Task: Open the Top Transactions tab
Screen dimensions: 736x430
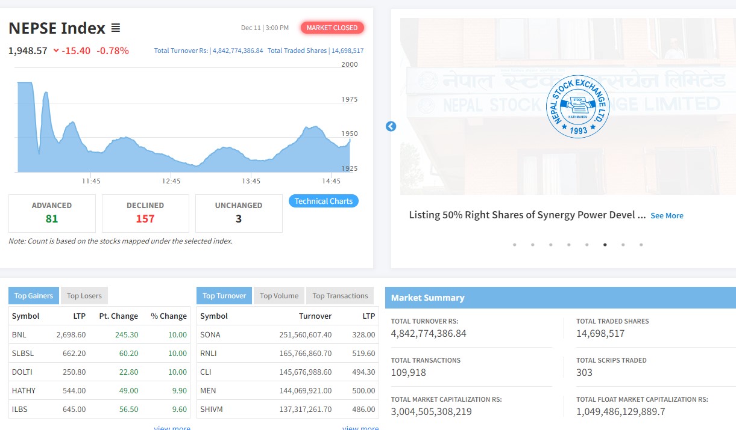Action: click(x=340, y=295)
